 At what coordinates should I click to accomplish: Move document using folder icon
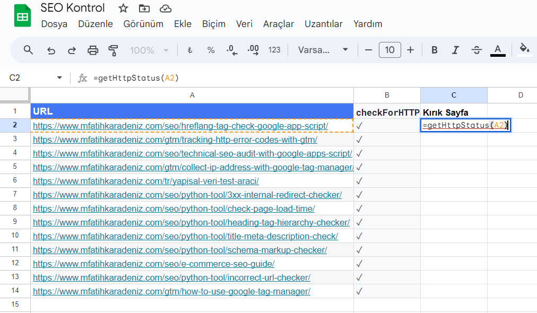144,8
